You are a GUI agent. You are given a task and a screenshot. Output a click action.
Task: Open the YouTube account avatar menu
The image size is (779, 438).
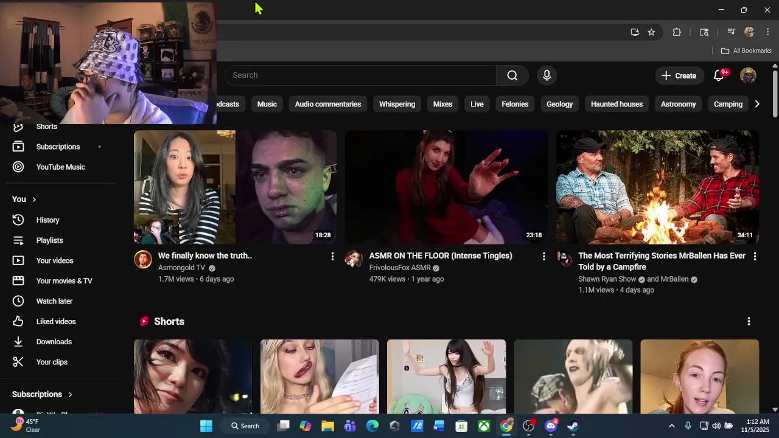tap(748, 75)
